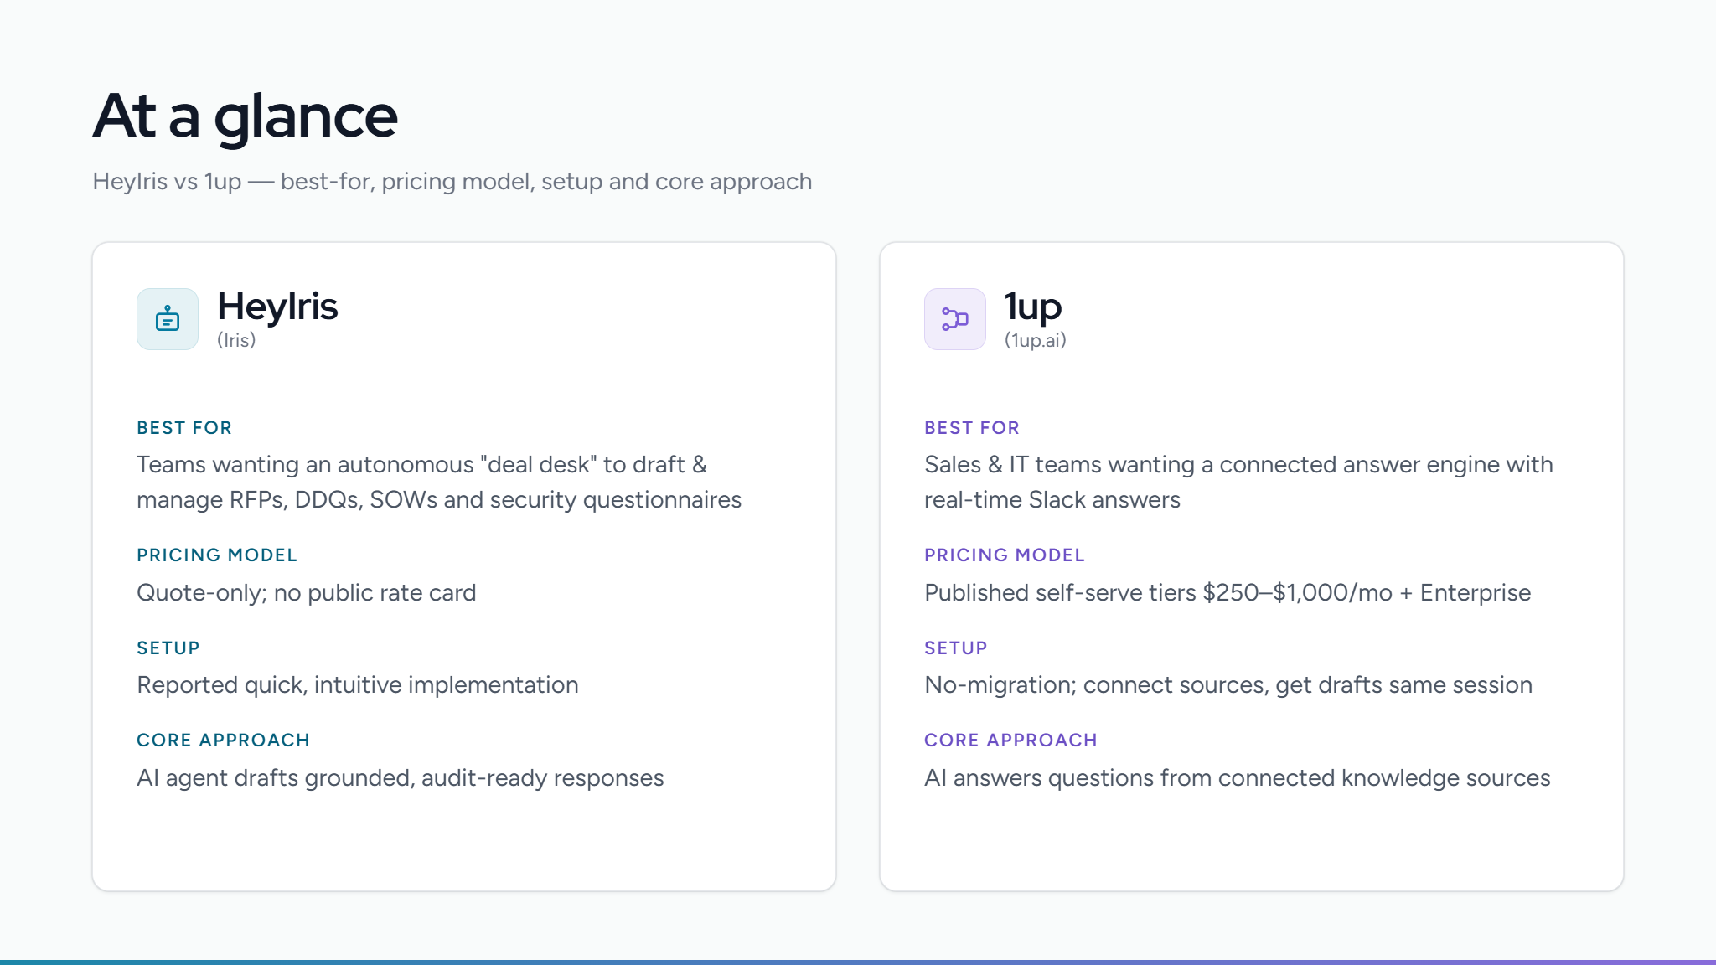Click the '(Iris)' sublabel

(x=236, y=340)
